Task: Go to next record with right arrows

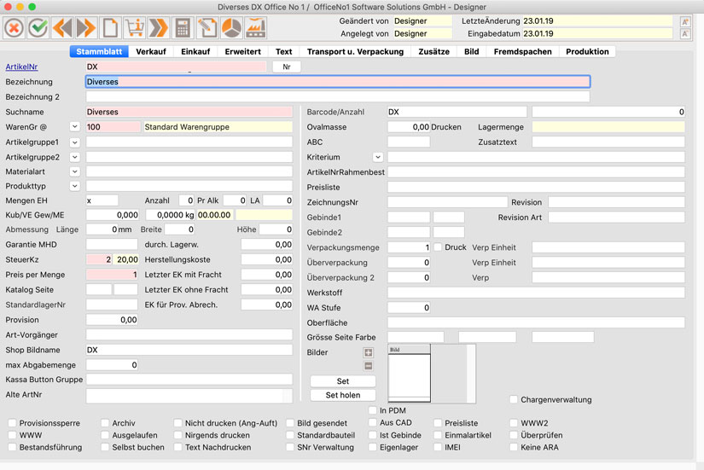Action: 86,28
